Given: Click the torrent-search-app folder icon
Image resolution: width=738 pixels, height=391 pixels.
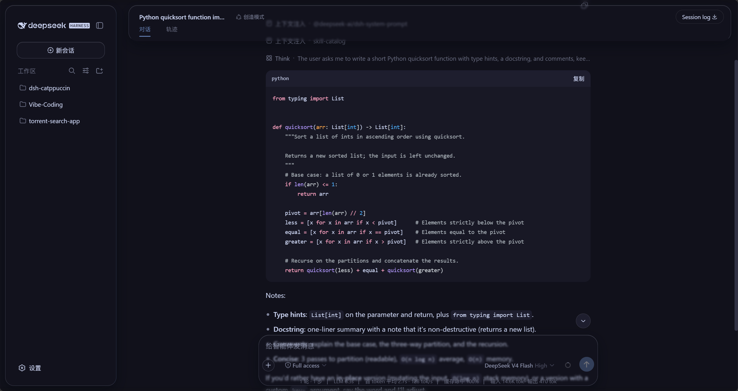Looking at the screenshot, I should coord(23,121).
